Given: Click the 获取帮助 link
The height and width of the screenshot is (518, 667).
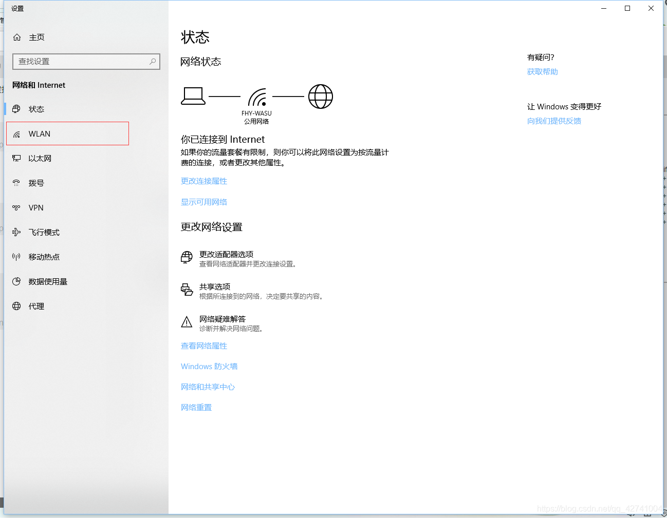Looking at the screenshot, I should pyautogui.click(x=543, y=72).
